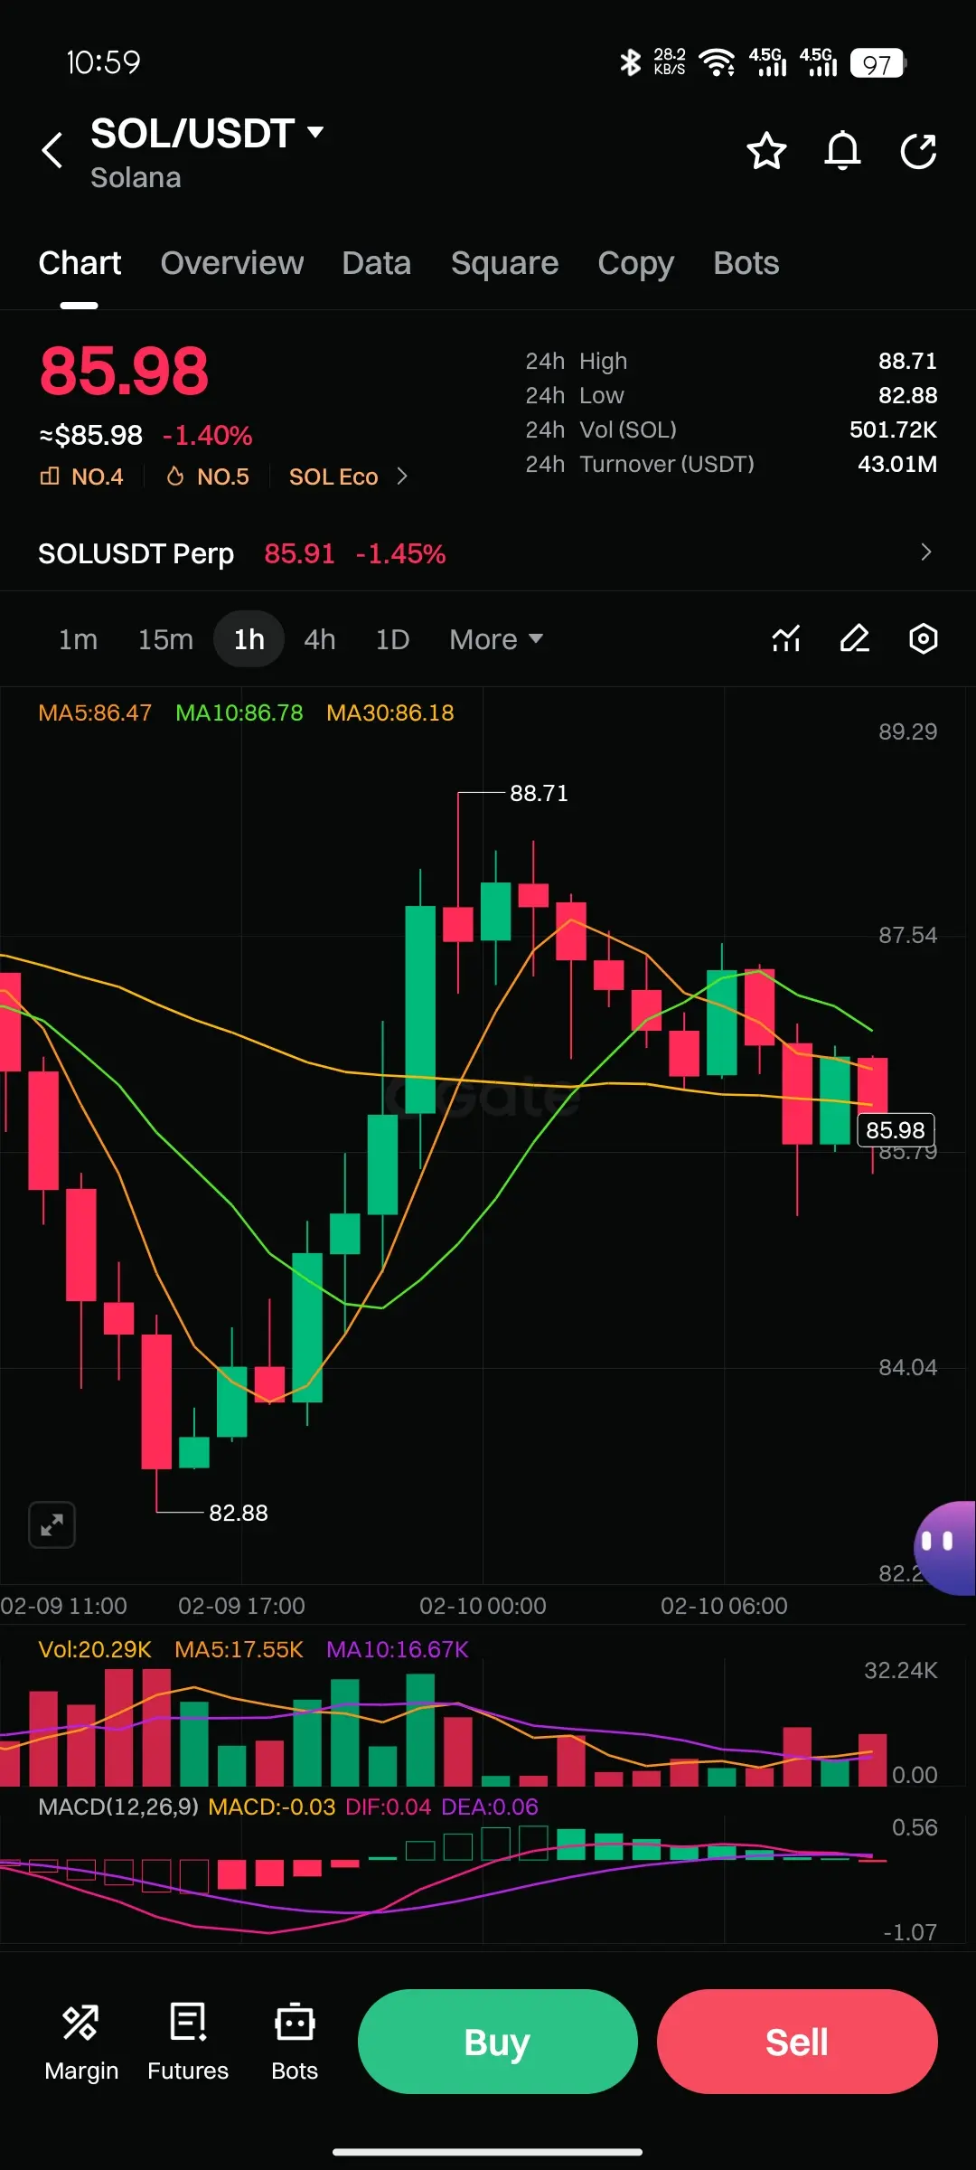Tap MA10:86.78 indicator label
The width and height of the screenshot is (976, 2170).
pos(239,712)
